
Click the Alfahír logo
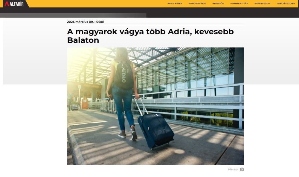pyautogui.click(x=14, y=4)
